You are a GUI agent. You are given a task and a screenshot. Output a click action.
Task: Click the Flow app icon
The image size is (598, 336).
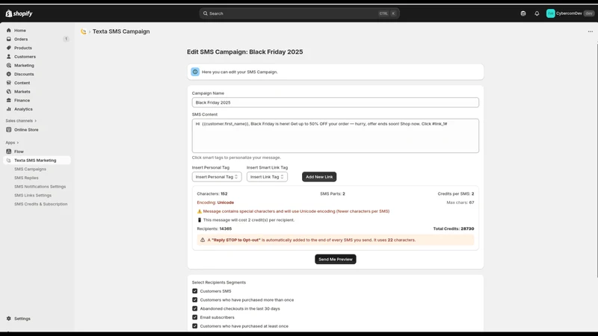[9, 152]
